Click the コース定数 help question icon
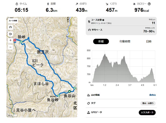This screenshot has width=166, height=123. click(x=103, y=20)
